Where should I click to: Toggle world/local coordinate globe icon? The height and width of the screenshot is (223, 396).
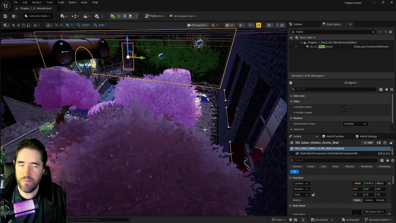[x=35, y=25]
